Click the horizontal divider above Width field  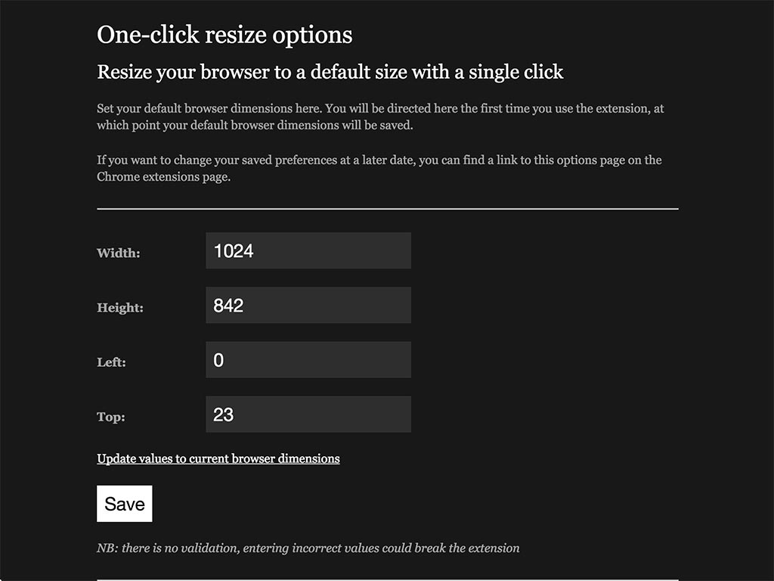pyautogui.click(x=387, y=207)
